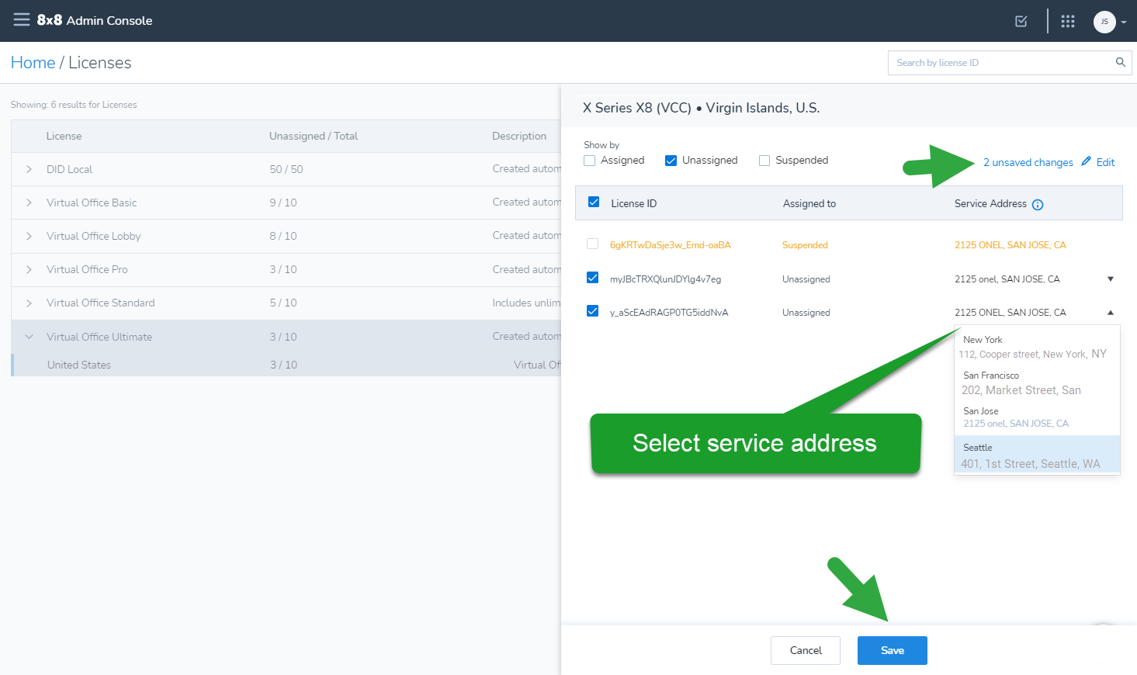Select San Jose service address option
The width and height of the screenshot is (1137, 675).
[x=1037, y=417]
